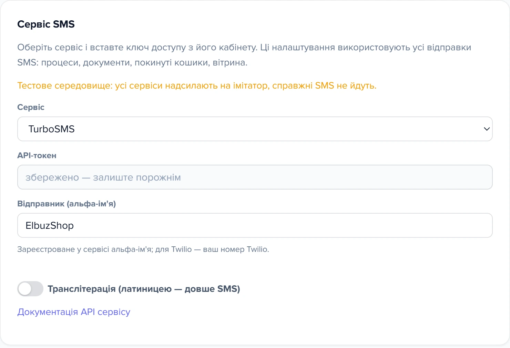Click the Сервіс SMS heading
This screenshot has height=348, width=510.
pyautogui.click(x=46, y=24)
